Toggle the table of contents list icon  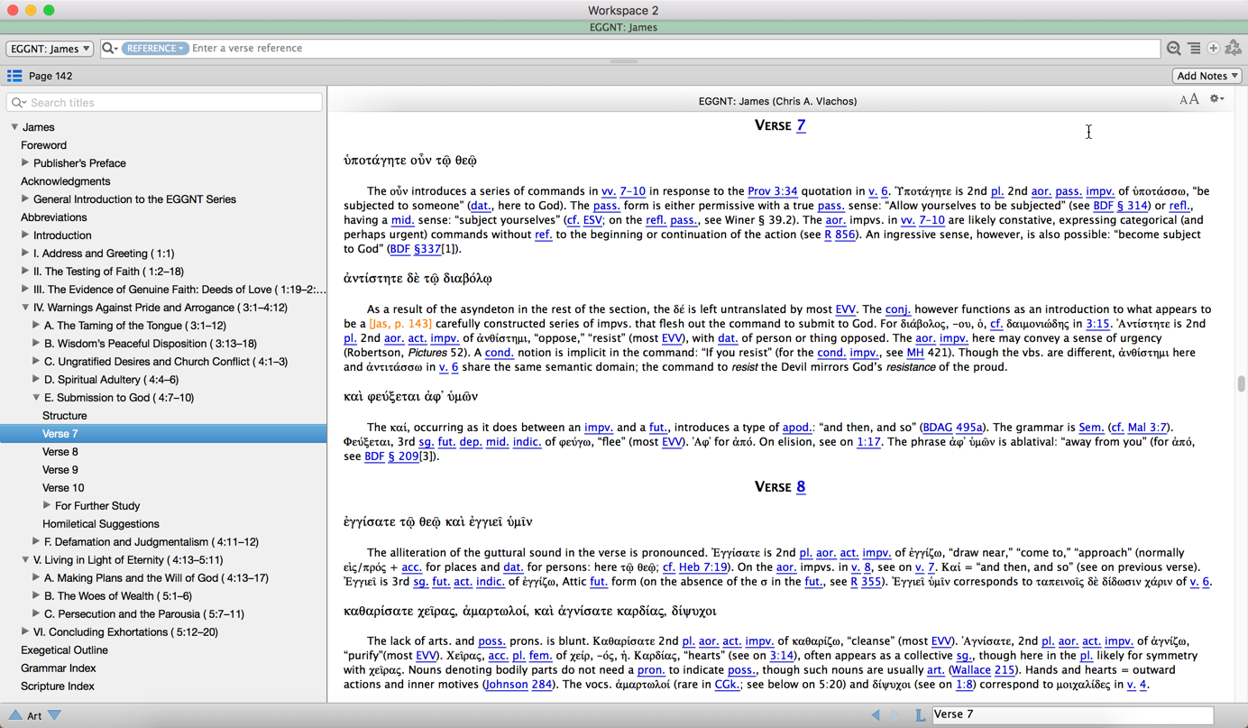[14, 76]
